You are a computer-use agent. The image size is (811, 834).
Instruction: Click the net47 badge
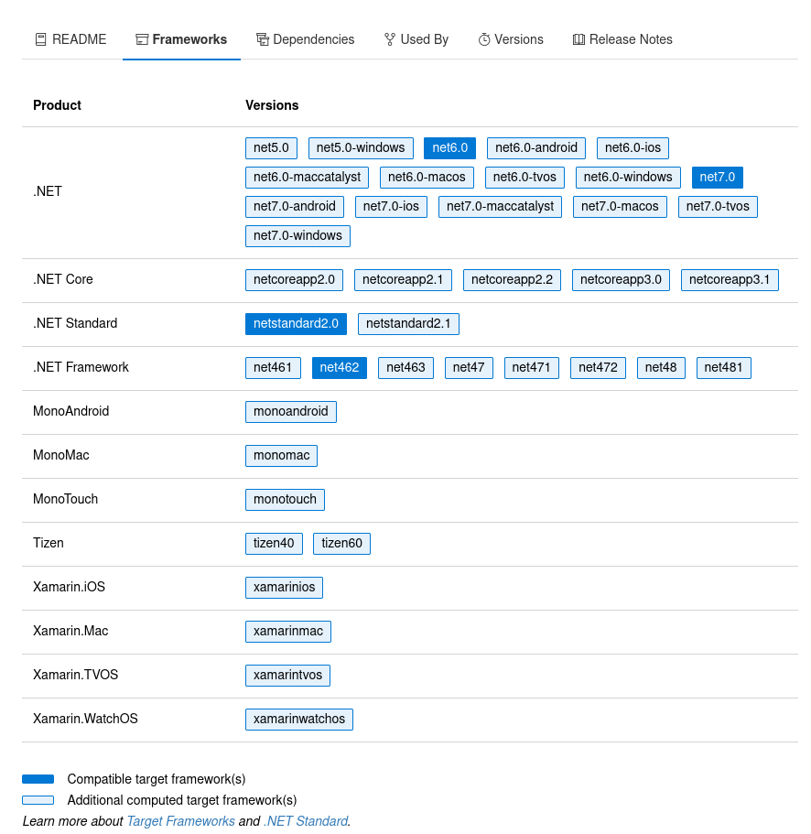469,367
